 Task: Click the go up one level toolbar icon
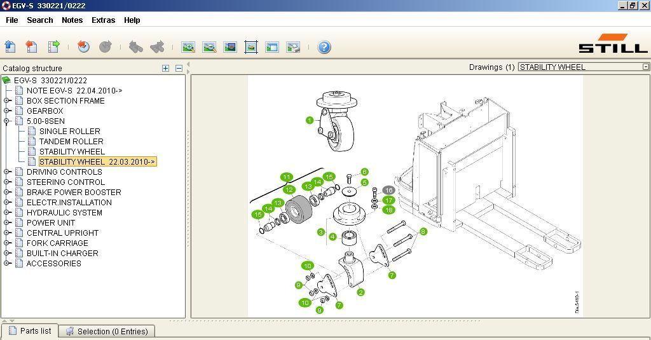point(10,46)
